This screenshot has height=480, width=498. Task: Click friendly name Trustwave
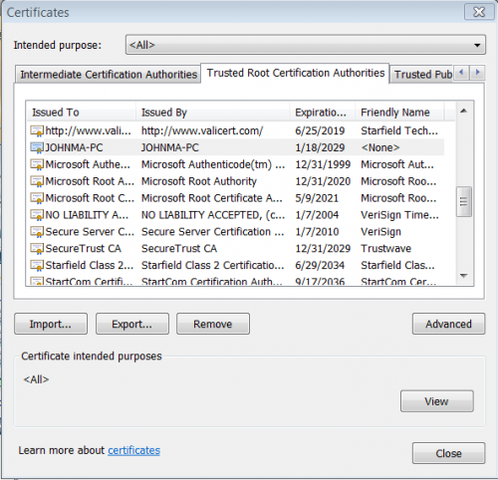[x=385, y=249]
